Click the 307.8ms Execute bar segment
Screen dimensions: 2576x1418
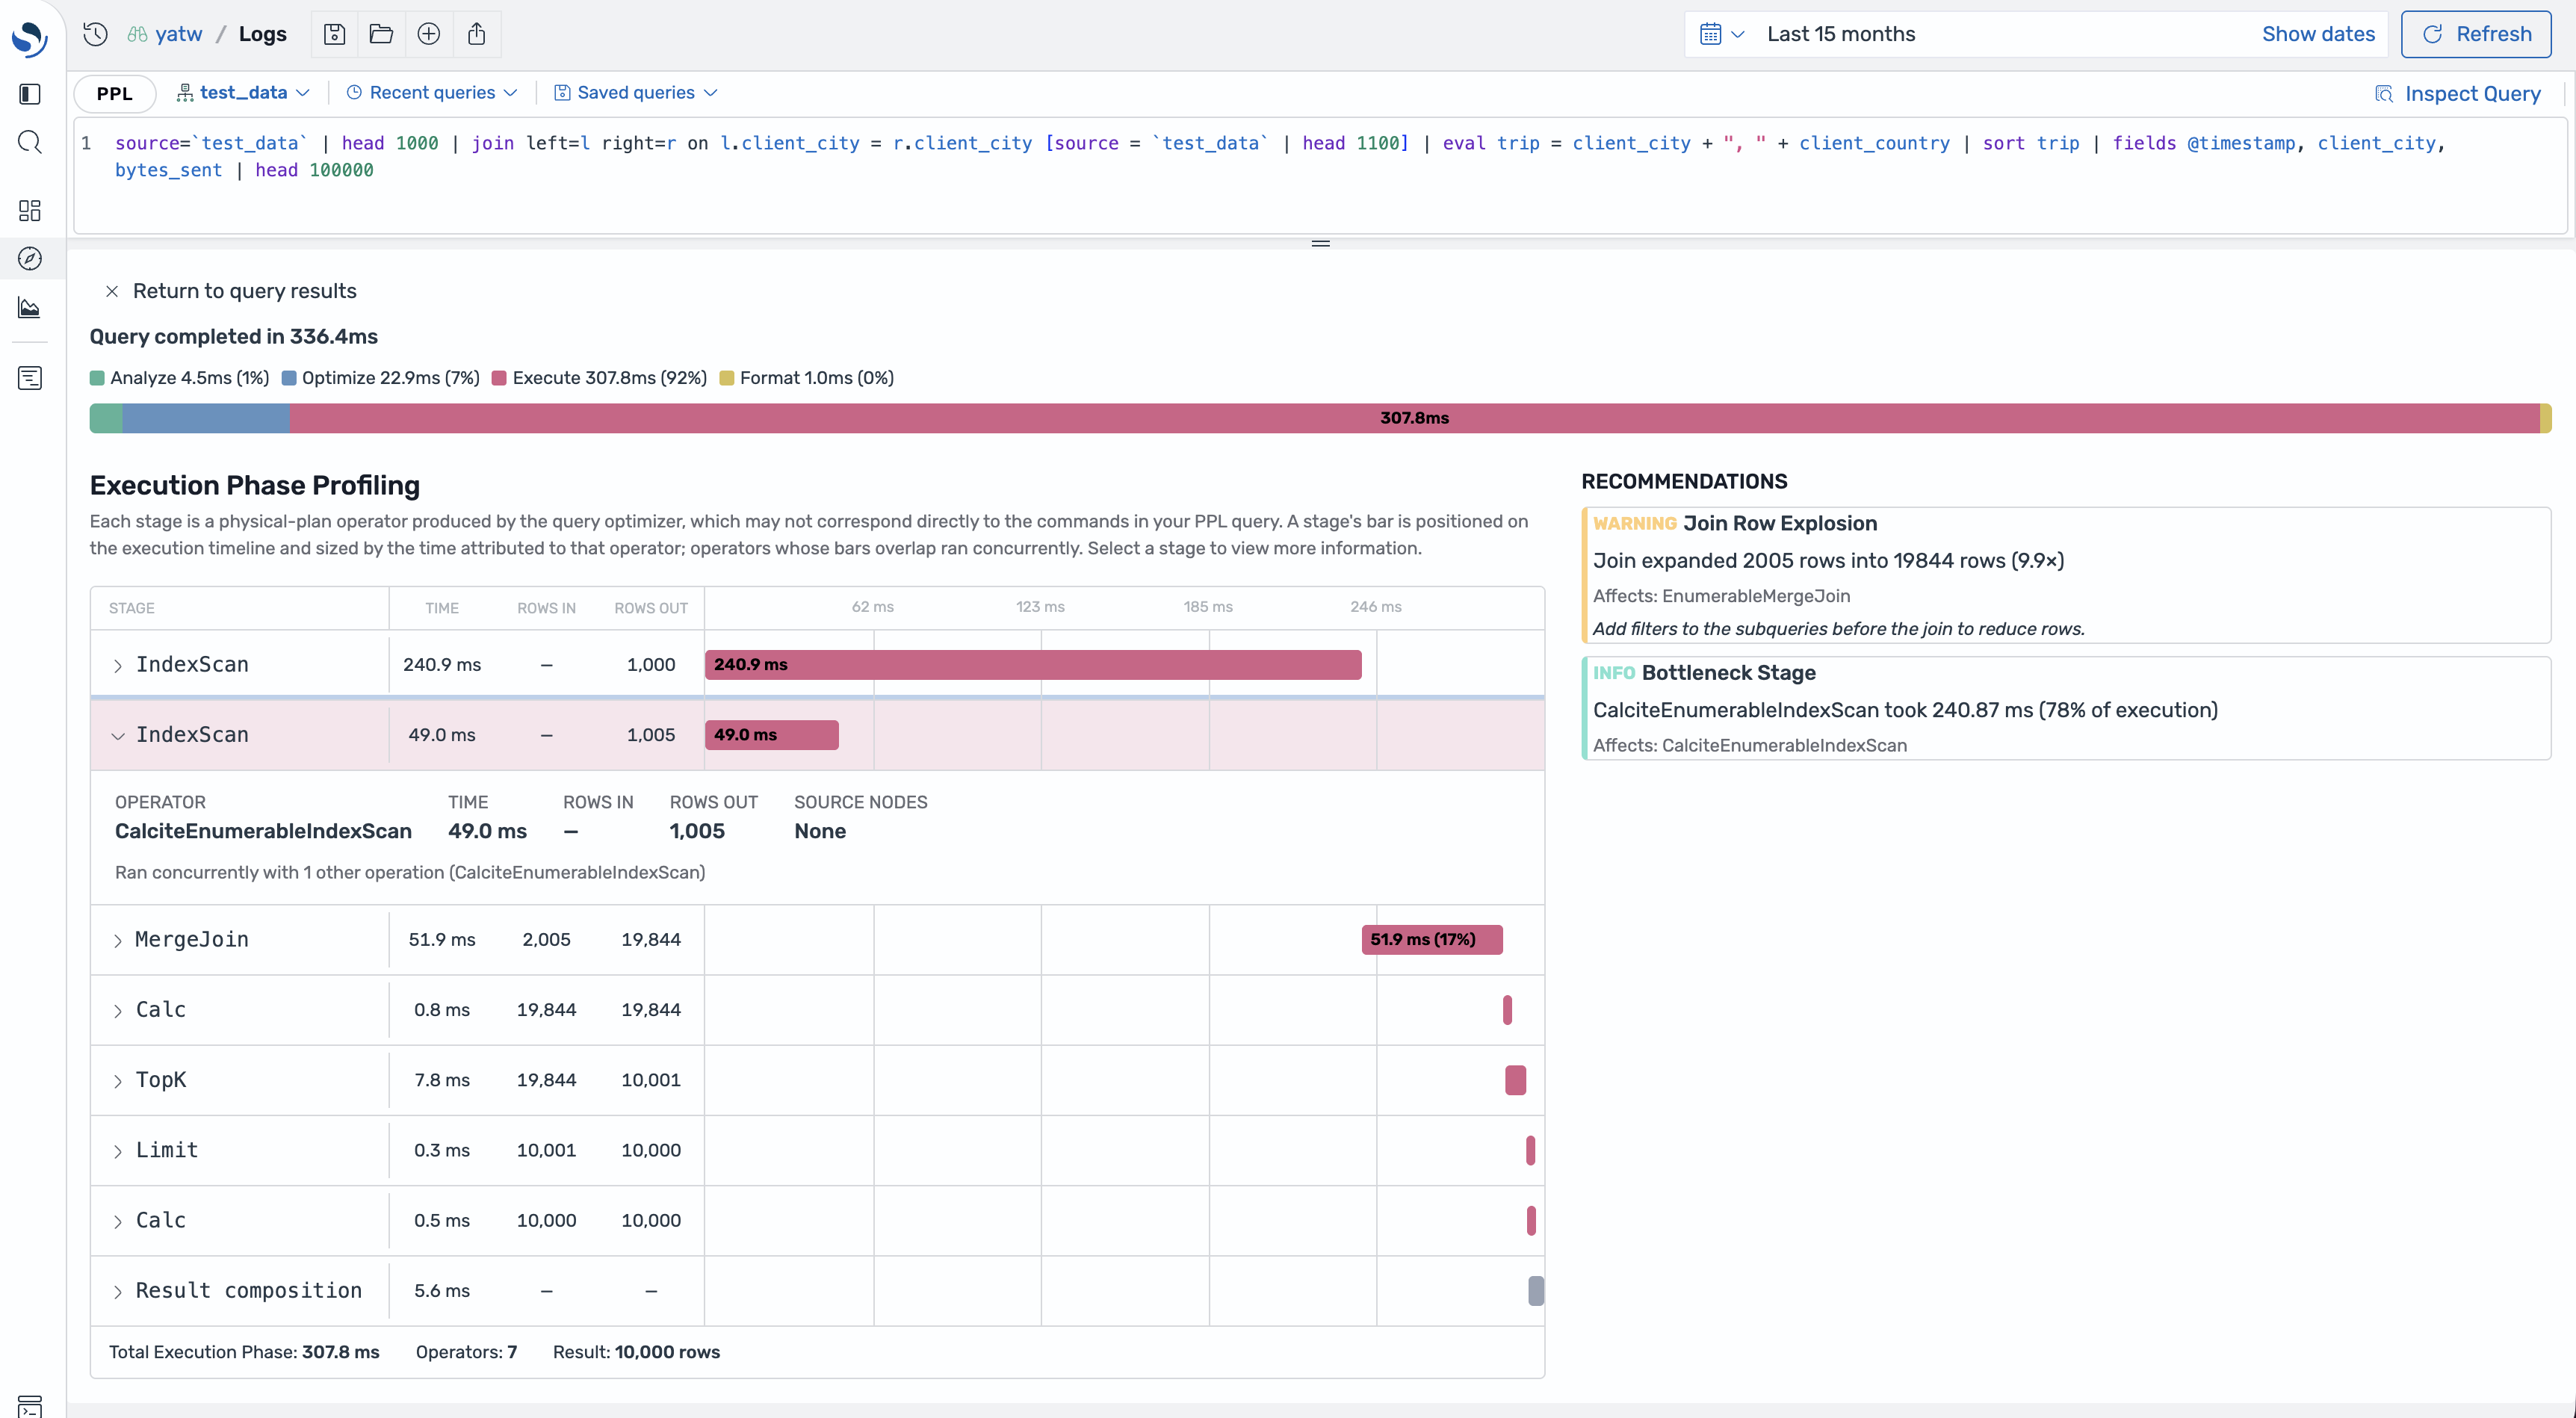pos(1414,418)
